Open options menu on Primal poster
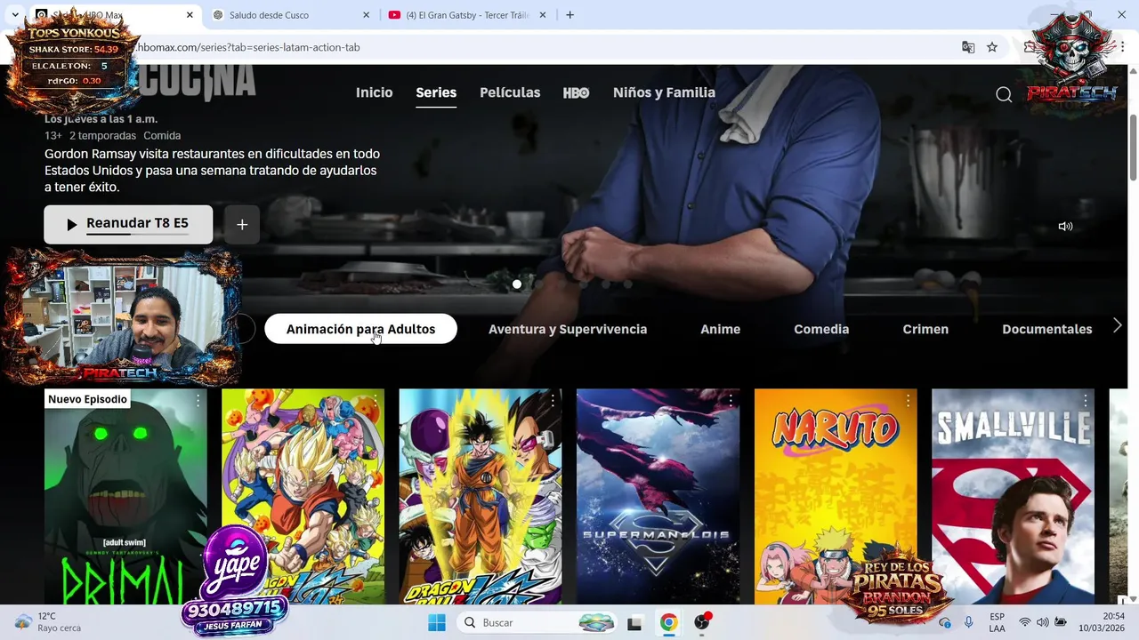1139x640 pixels. pos(198,402)
